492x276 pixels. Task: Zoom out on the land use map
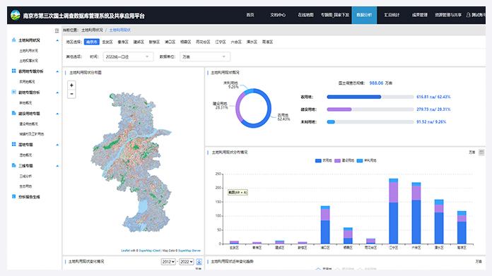click(x=71, y=94)
